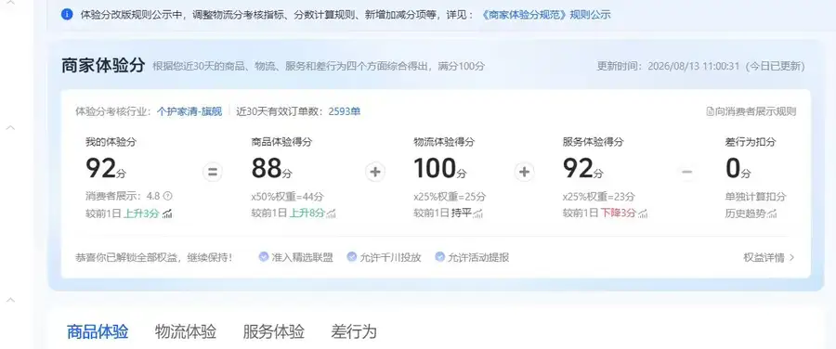Click the 允许千川投放 checkmark

pos(351,257)
